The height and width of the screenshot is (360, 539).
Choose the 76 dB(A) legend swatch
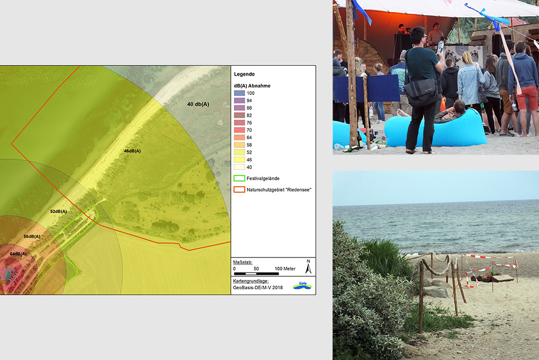point(239,123)
